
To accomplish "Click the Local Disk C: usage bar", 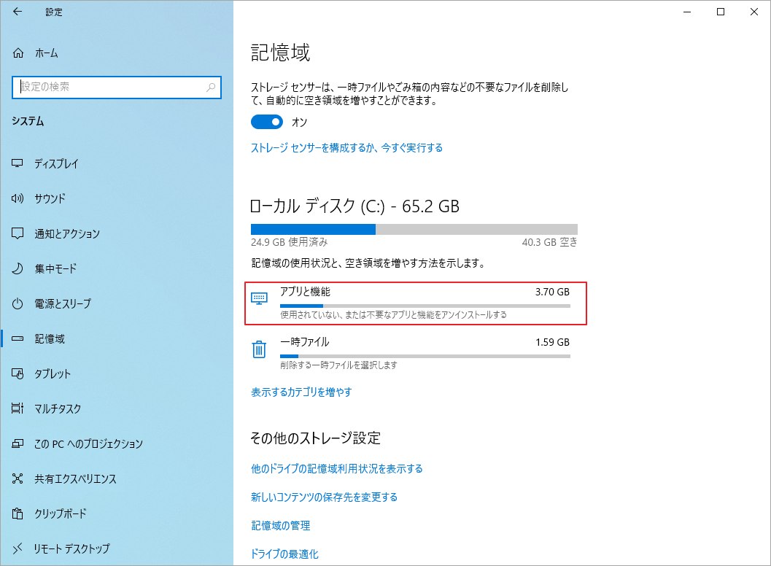I will coord(414,229).
